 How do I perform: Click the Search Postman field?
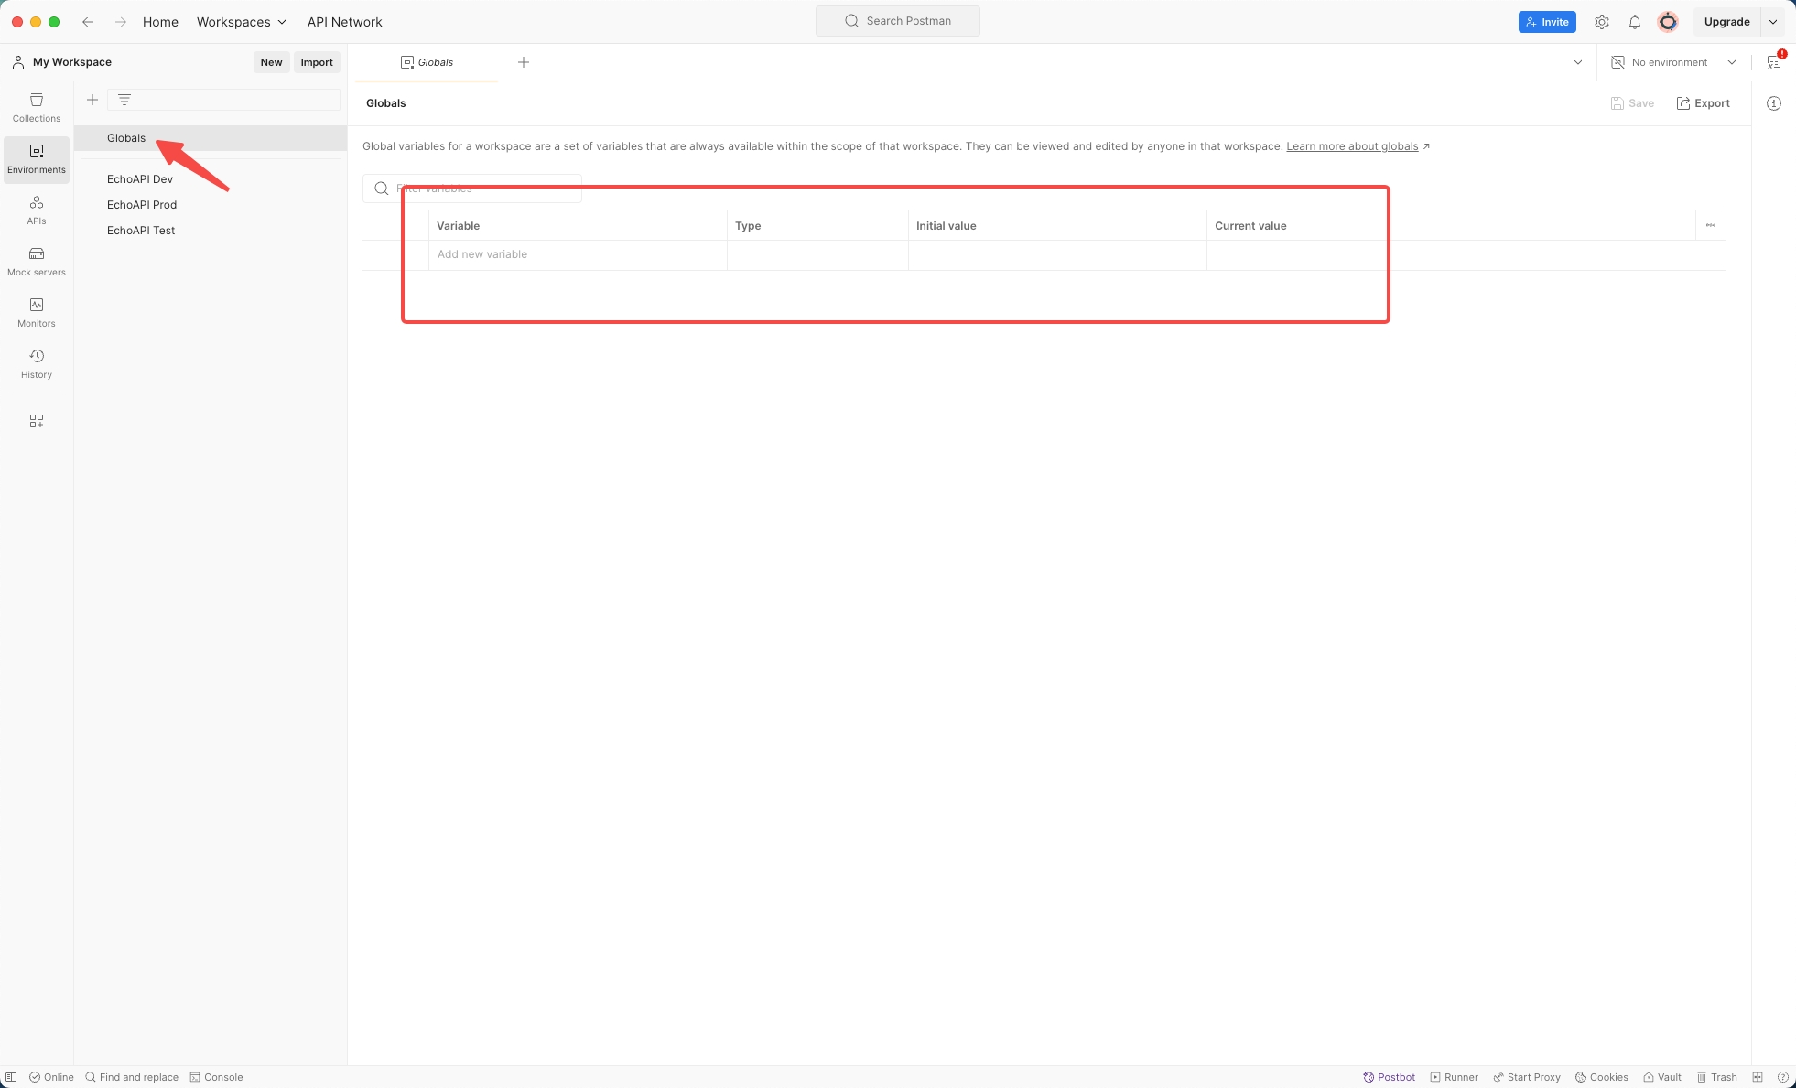click(x=898, y=21)
